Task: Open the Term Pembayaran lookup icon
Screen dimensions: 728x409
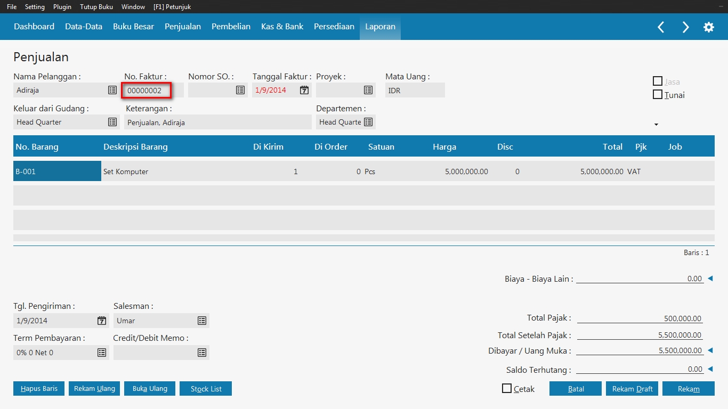Action: coord(102,353)
